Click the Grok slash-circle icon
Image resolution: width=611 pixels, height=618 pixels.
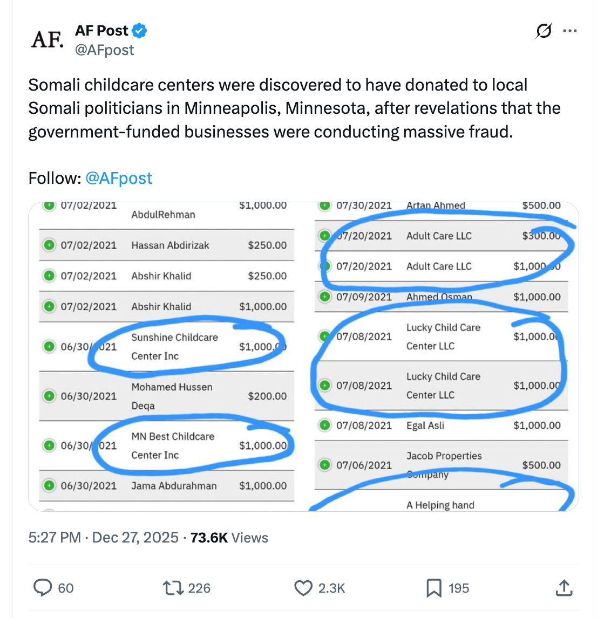(544, 31)
